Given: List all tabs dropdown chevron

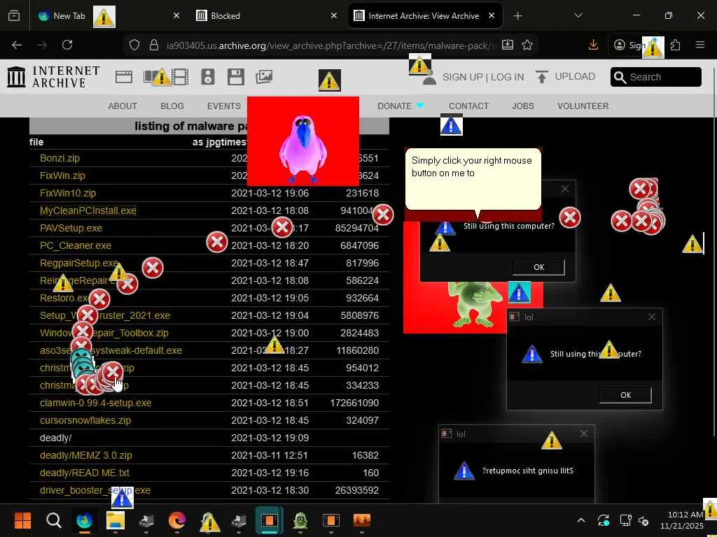Looking at the screenshot, I should click(x=578, y=16).
